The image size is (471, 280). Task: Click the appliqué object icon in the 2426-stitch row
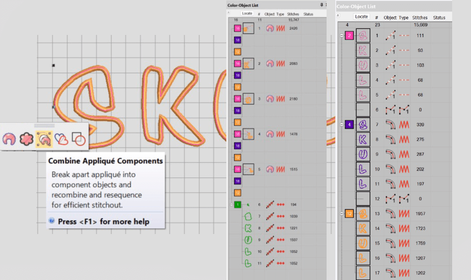click(270, 29)
